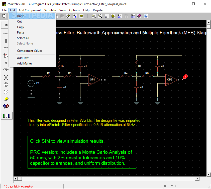Viewport: 211px width, 189px height.
Task: Click the Paste clipboard toolbar icon
Action: pyautogui.click(x=62, y=16)
